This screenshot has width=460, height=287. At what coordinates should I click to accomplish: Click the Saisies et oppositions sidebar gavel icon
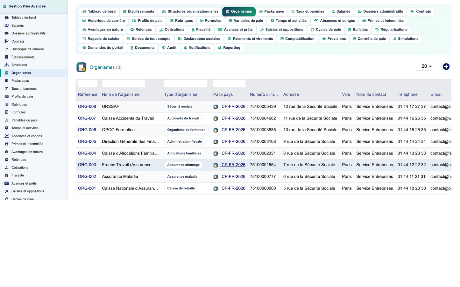6,191
